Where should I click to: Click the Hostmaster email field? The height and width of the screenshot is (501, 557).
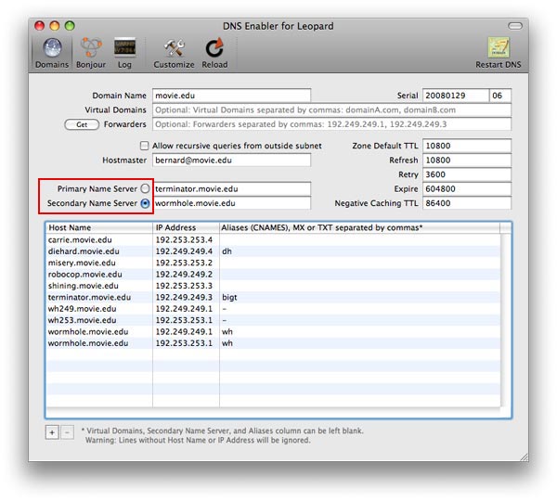(231, 161)
